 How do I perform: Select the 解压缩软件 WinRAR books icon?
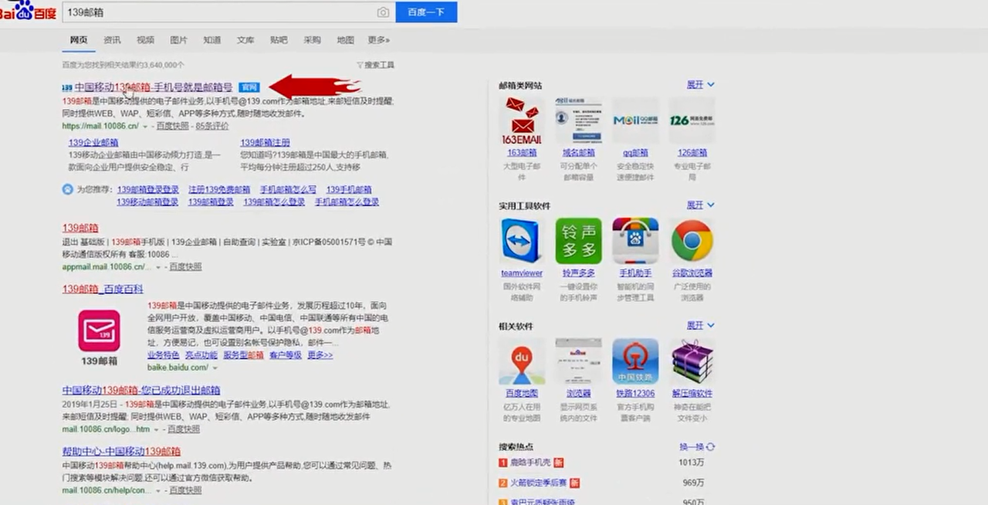coord(692,361)
